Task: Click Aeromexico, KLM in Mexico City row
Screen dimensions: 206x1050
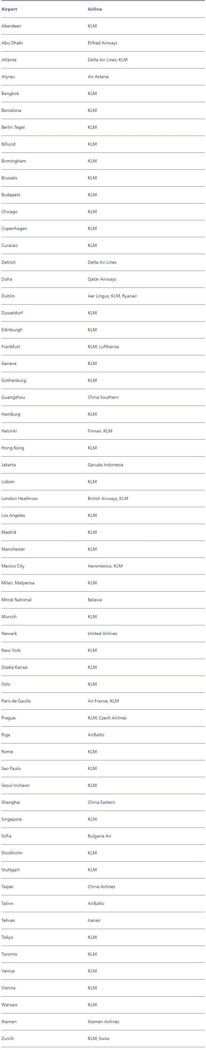Action: tap(105, 566)
